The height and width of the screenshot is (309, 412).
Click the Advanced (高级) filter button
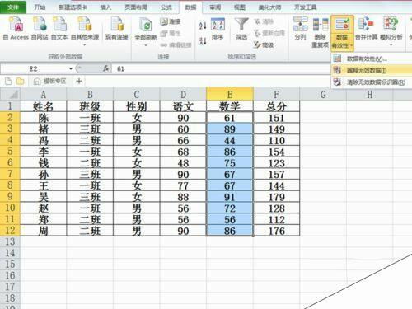tap(264, 44)
